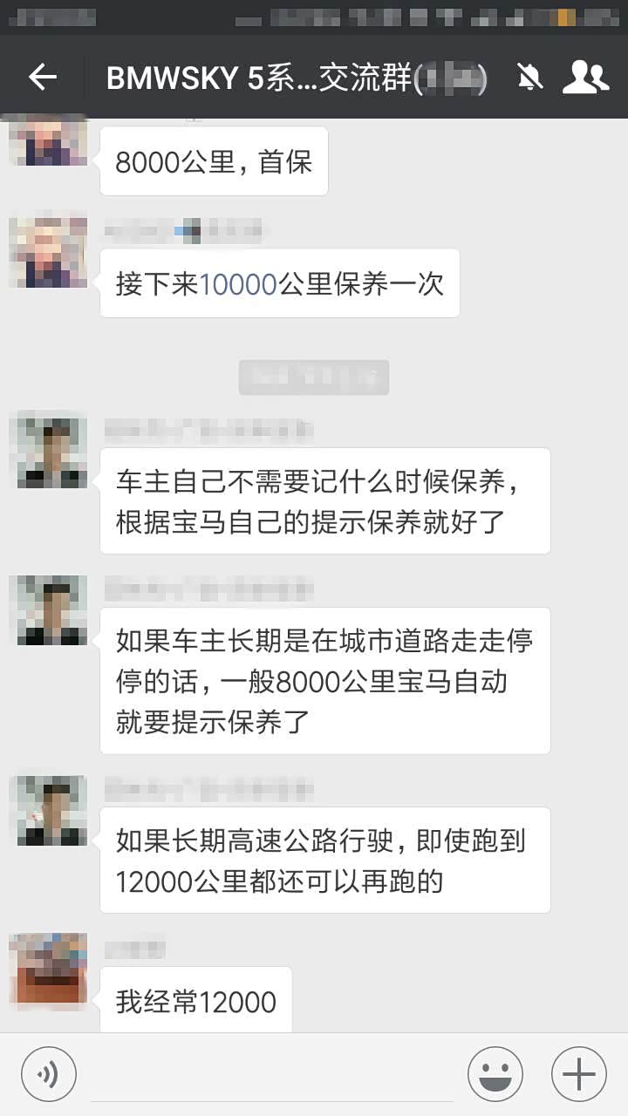This screenshot has width=628, height=1116.
Task: Tap the 10000 number link
Action: (x=238, y=283)
